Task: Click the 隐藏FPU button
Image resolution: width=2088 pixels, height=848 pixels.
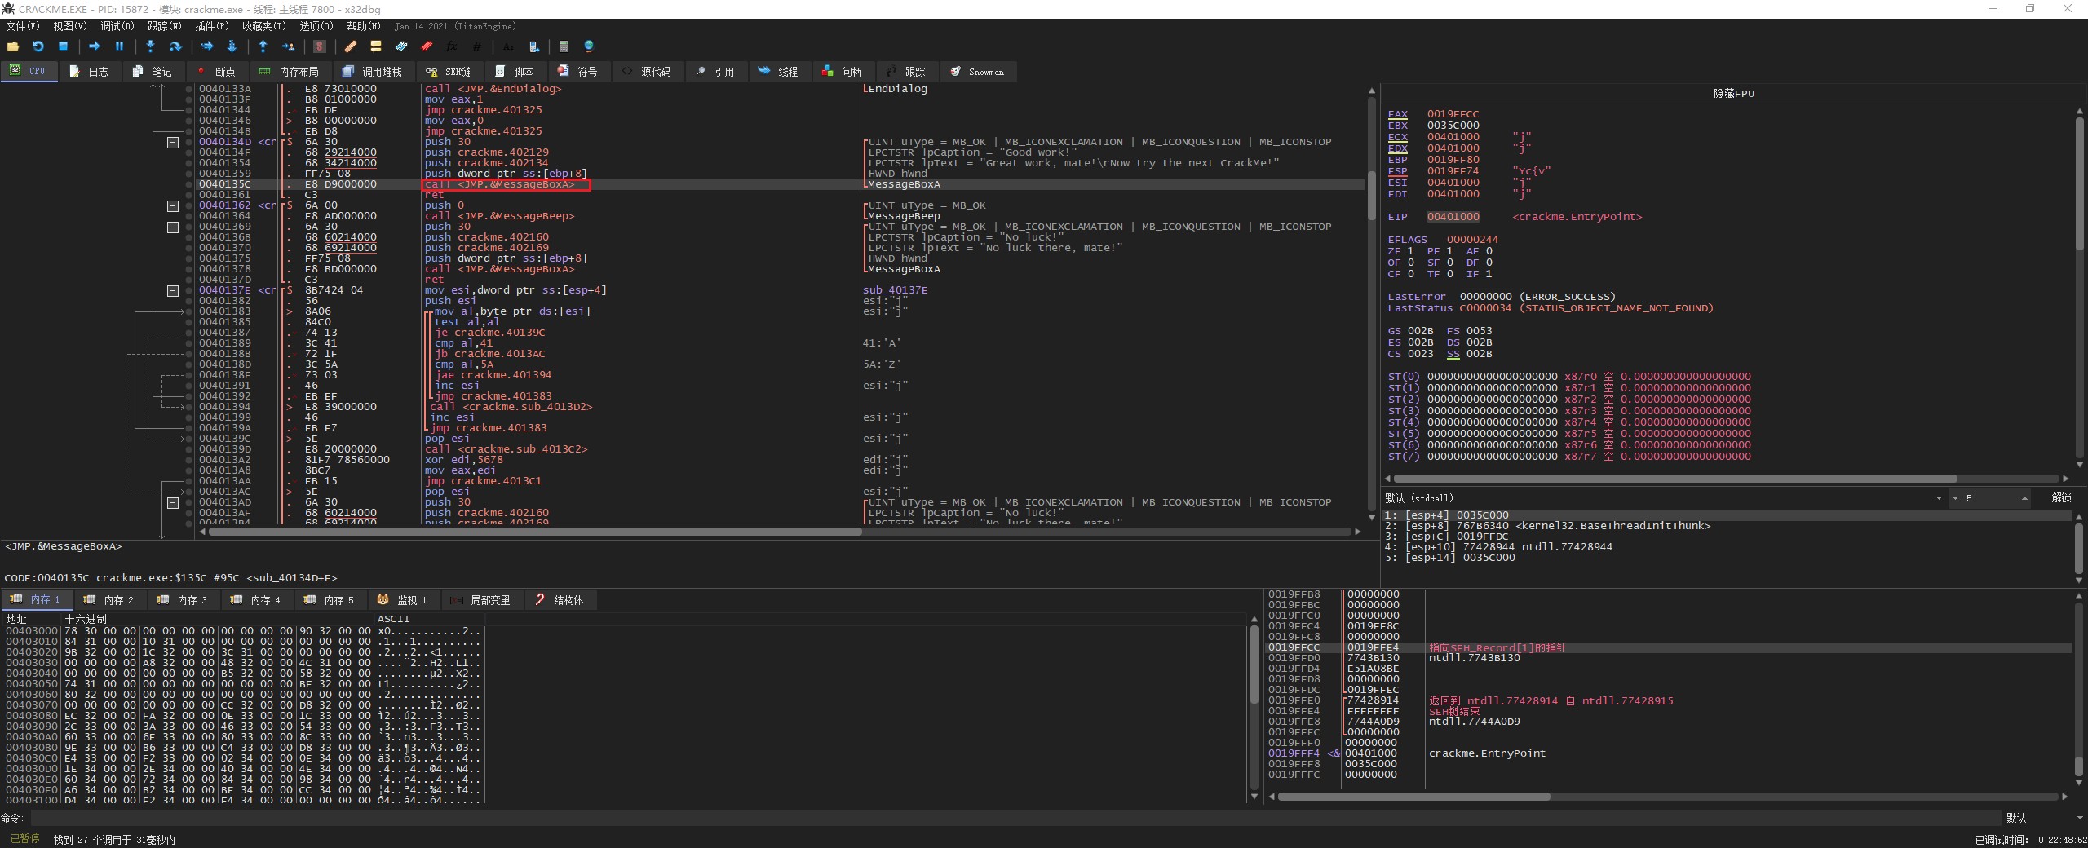Action: 1733,94
